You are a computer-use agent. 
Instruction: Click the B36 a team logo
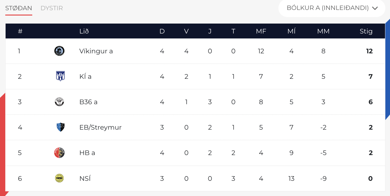point(59,102)
